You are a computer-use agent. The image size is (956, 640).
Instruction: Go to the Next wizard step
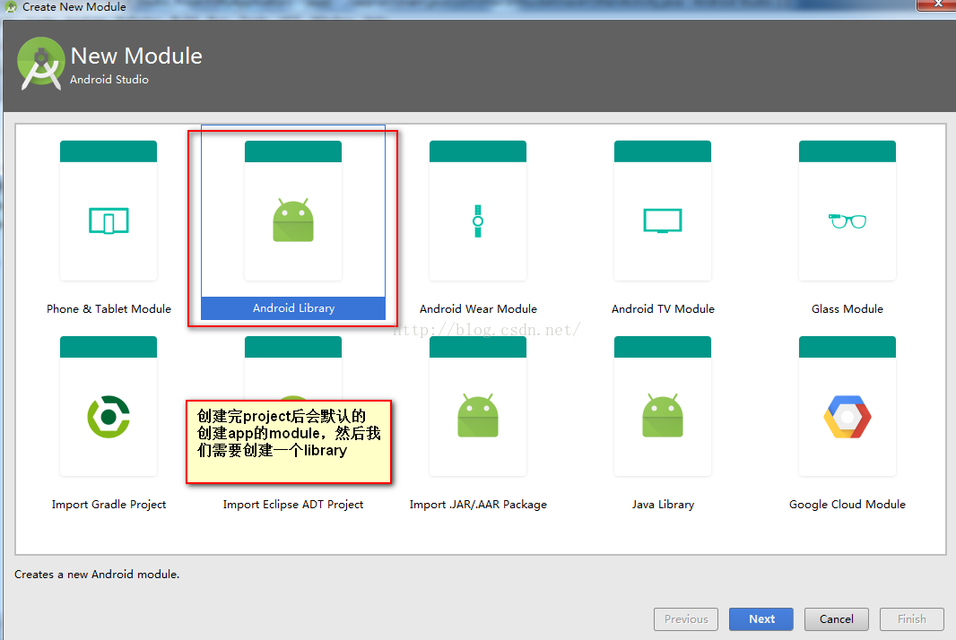click(x=761, y=619)
